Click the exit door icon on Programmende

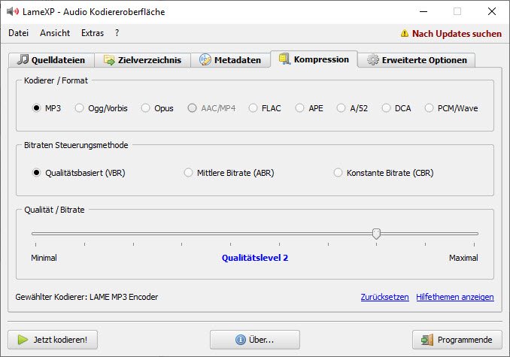coord(427,340)
